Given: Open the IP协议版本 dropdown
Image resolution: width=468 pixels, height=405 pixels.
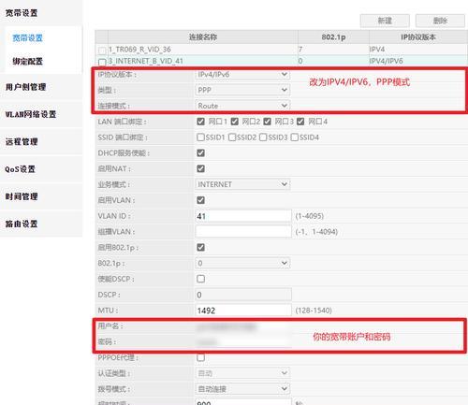Looking at the screenshot, I should coord(242,75).
